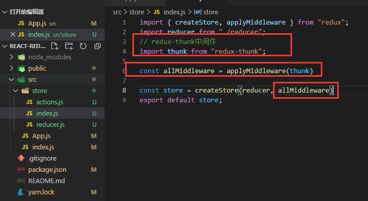Place cursor on line 9 export statement
Image resolution: width=368 pixels, height=201 pixels.
181,100
